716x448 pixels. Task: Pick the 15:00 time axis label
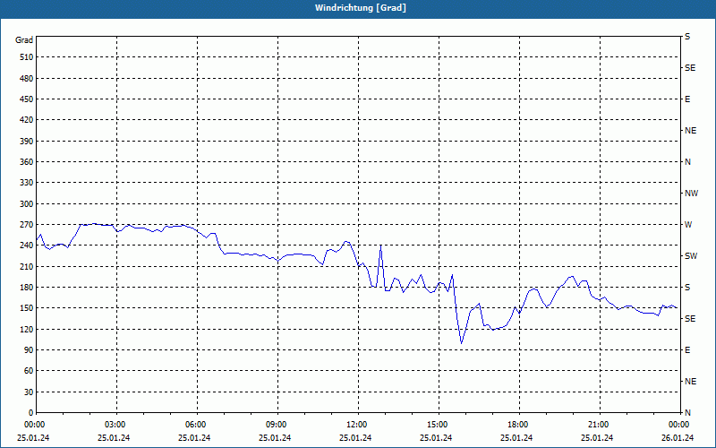point(439,425)
